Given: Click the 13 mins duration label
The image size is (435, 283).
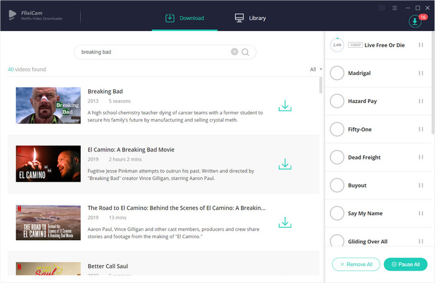Looking at the screenshot, I should (x=117, y=218).
